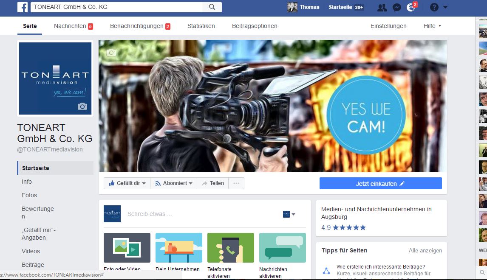This screenshot has height=280, width=487.
Task: Open the Gefällt dir dropdown
Action: point(127,183)
